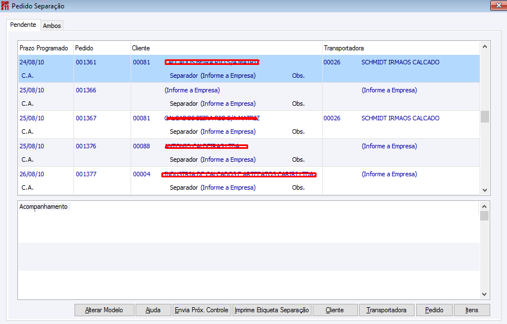
Task: Select the Pendente tab
Action: coord(23,25)
